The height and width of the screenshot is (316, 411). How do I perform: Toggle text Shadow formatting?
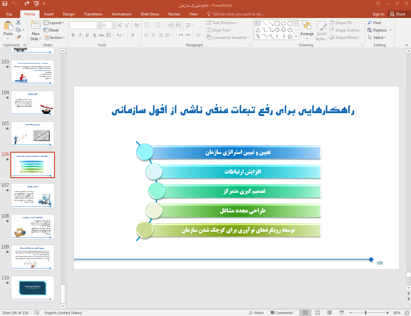94,35
